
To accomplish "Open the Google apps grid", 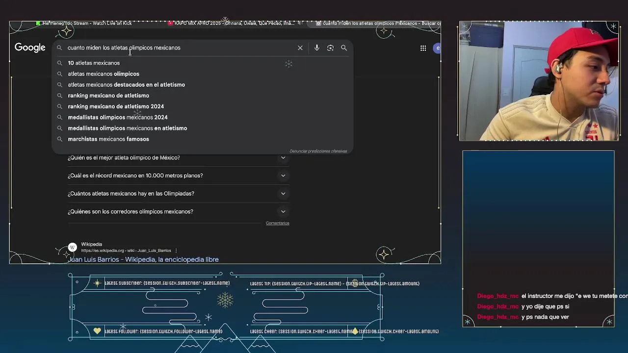I will 423,48.
